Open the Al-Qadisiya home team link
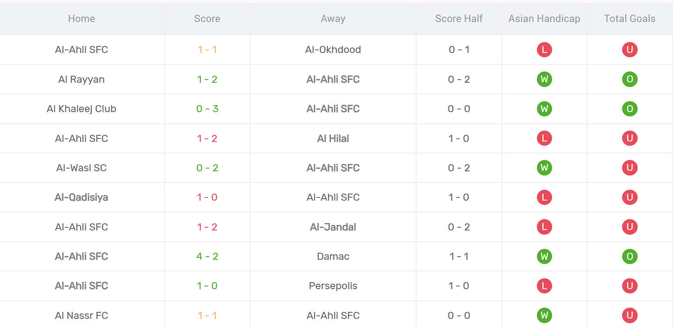 (81, 197)
